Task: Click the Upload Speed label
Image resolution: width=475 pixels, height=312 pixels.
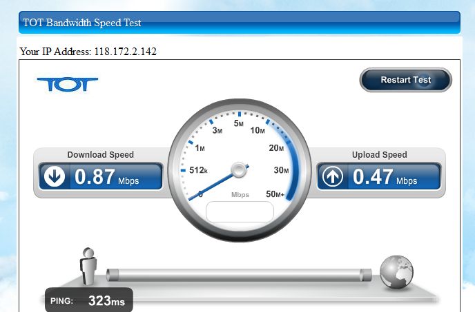Action: 379,155
